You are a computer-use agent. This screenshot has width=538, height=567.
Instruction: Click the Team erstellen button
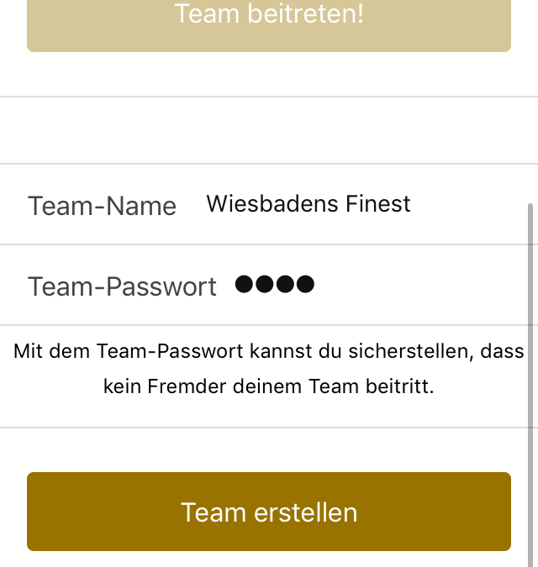click(269, 512)
